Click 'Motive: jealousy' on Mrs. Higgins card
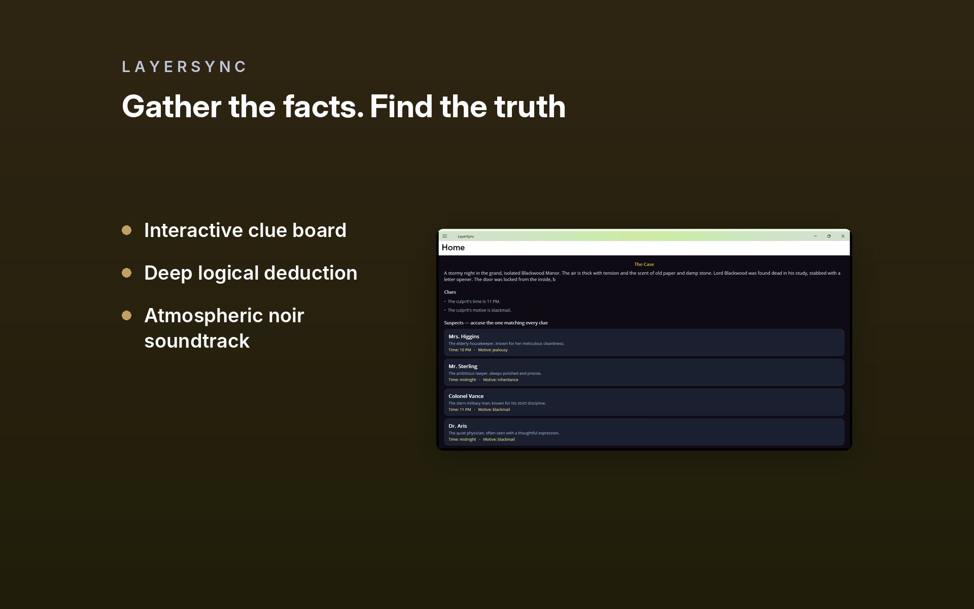 click(493, 350)
